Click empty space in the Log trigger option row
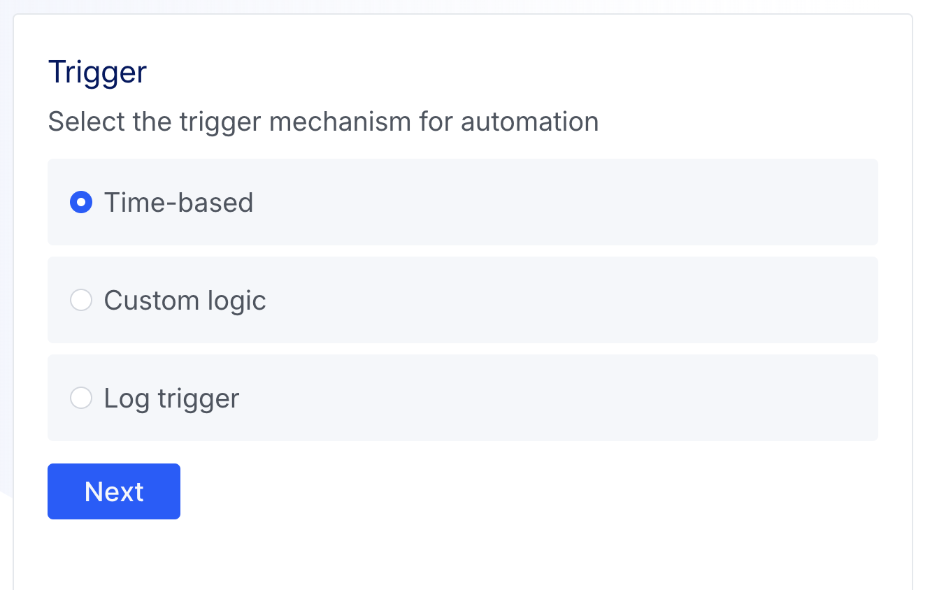Image resolution: width=930 pixels, height=590 pixels. pyautogui.click(x=559, y=398)
